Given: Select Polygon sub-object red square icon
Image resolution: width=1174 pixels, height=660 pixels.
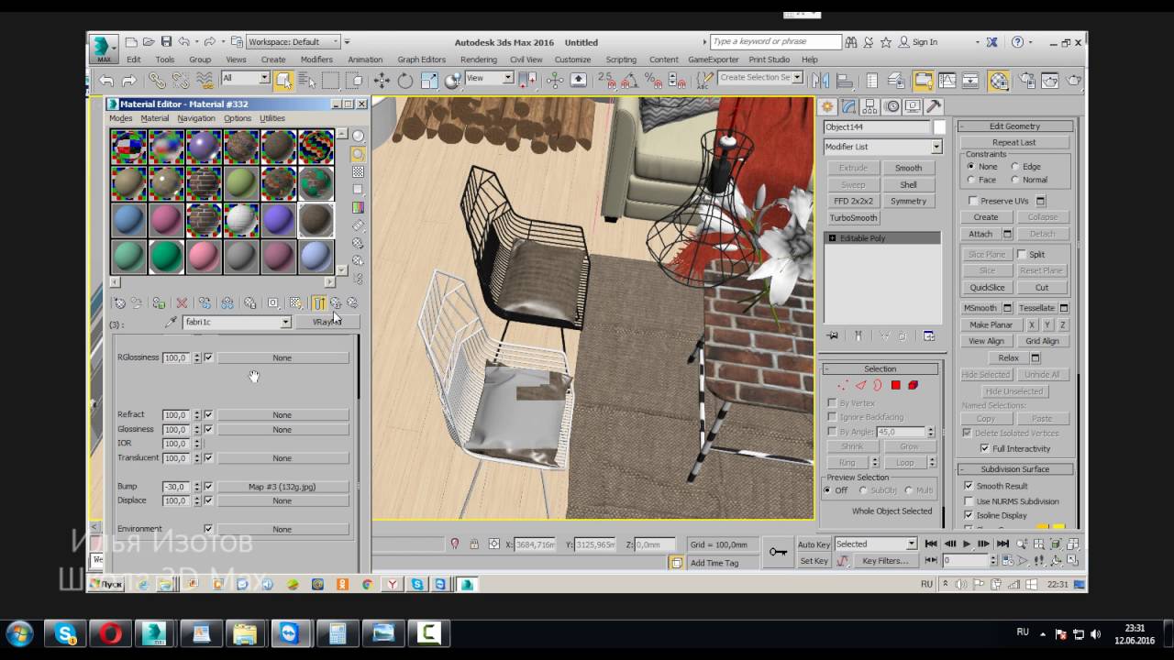Looking at the screenshot, I should click(895, 385).
